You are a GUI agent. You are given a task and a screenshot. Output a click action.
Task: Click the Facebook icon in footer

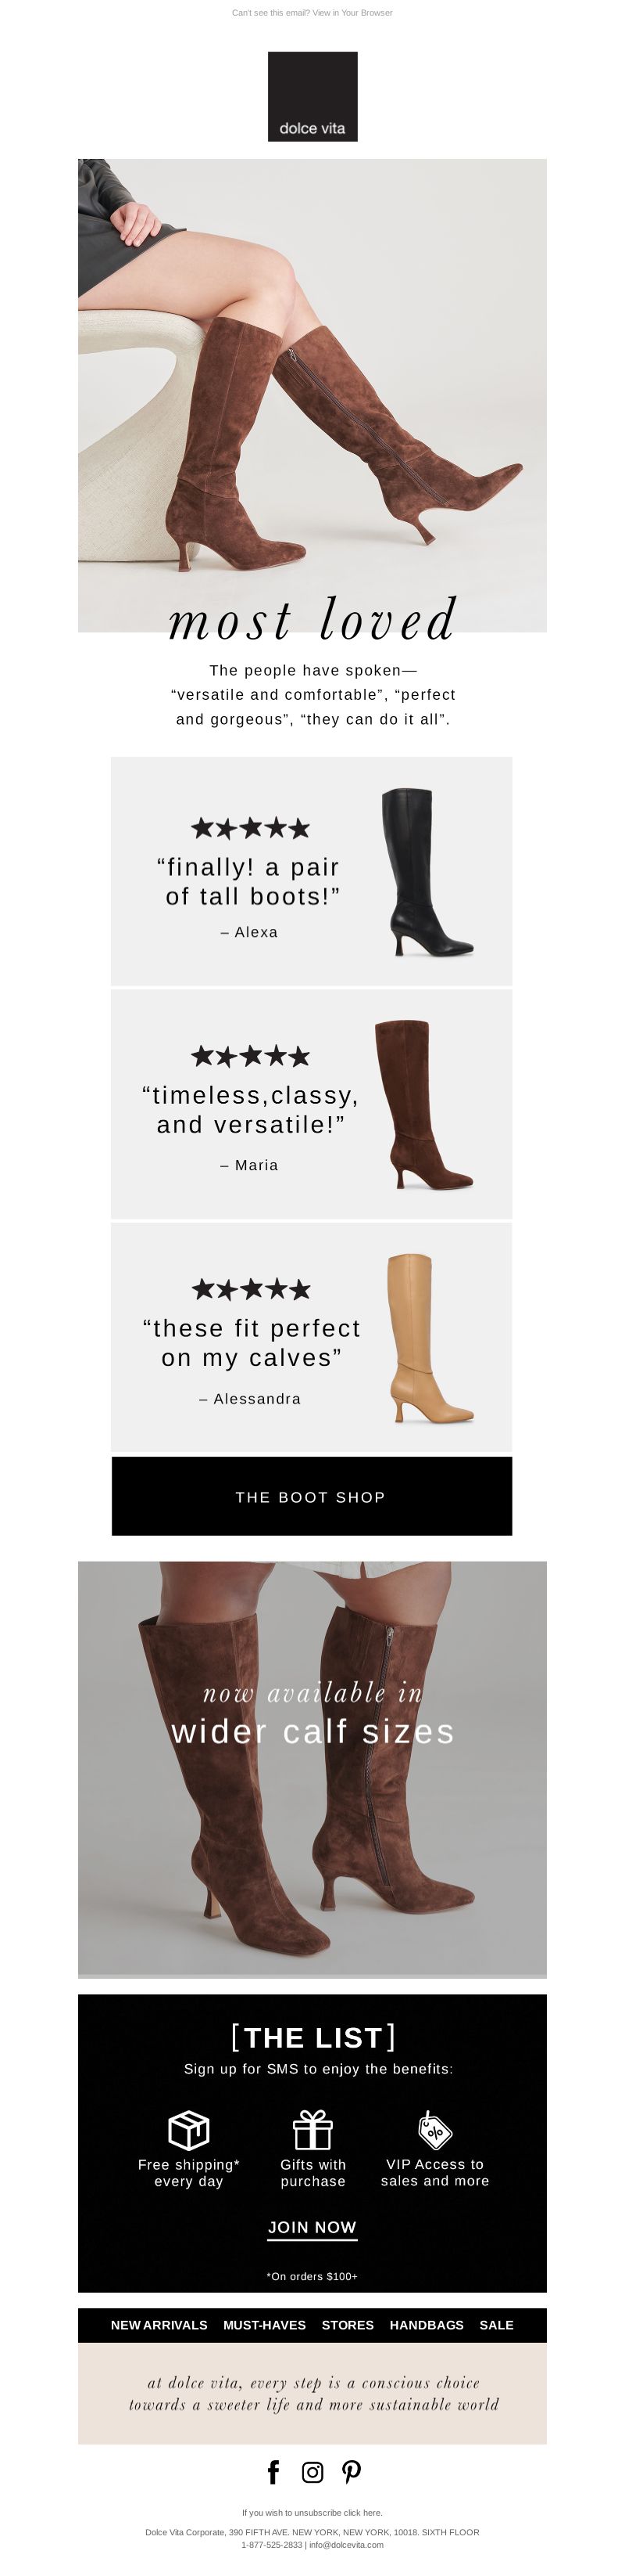[273, 2472]
